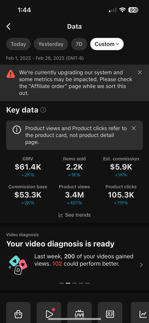Open See trends link
This screenshot has height=323, width=149.
click(x=74, y=215)
